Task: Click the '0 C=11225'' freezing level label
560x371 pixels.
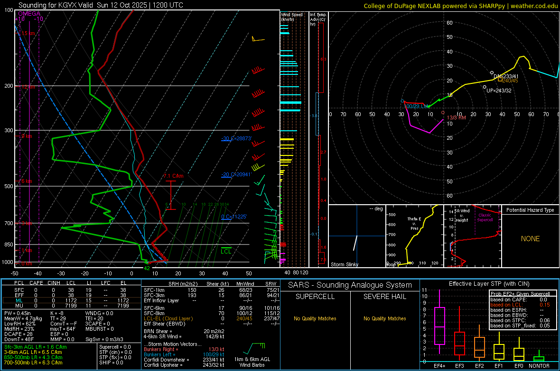Action: 234,217
